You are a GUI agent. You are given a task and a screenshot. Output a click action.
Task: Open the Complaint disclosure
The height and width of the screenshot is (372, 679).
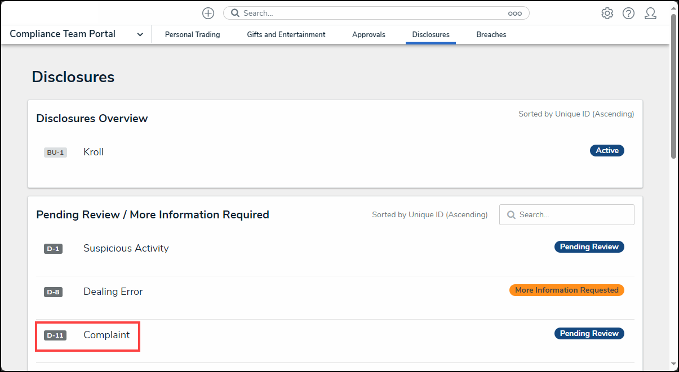coord(106,335)
